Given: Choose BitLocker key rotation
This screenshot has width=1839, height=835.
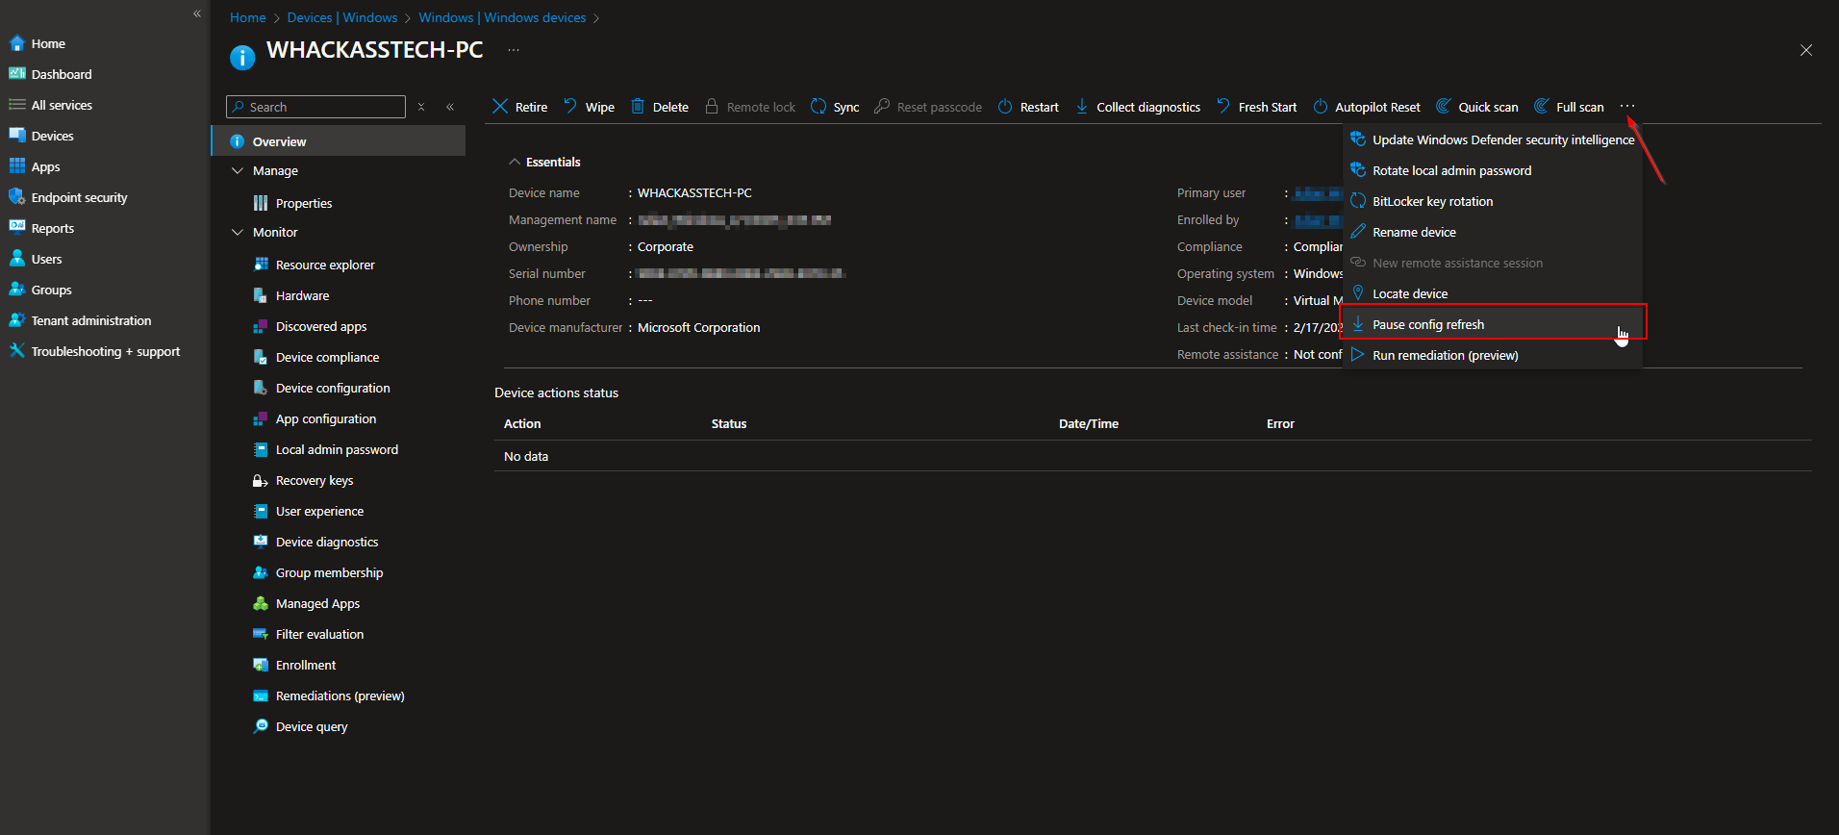Looking at the screenshot, I should [1493, 201].
